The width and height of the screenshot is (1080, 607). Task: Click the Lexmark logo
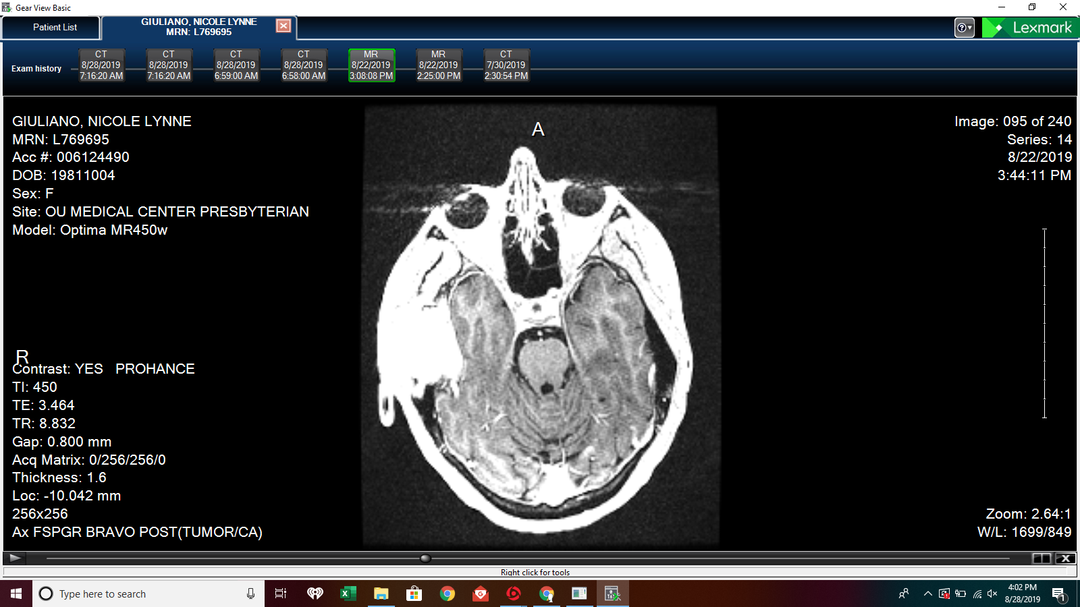(x=1031, y=28)
